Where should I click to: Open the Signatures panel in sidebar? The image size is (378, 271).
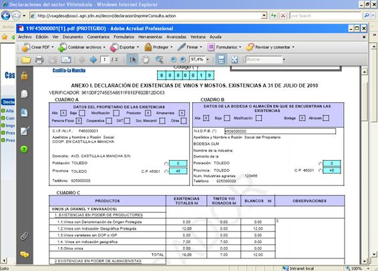point(25,131)
